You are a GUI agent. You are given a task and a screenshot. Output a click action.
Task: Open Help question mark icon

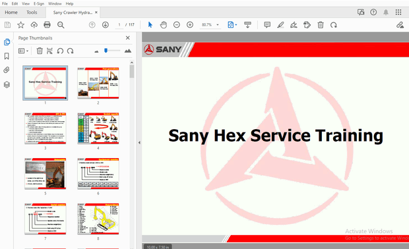(373, 13)
